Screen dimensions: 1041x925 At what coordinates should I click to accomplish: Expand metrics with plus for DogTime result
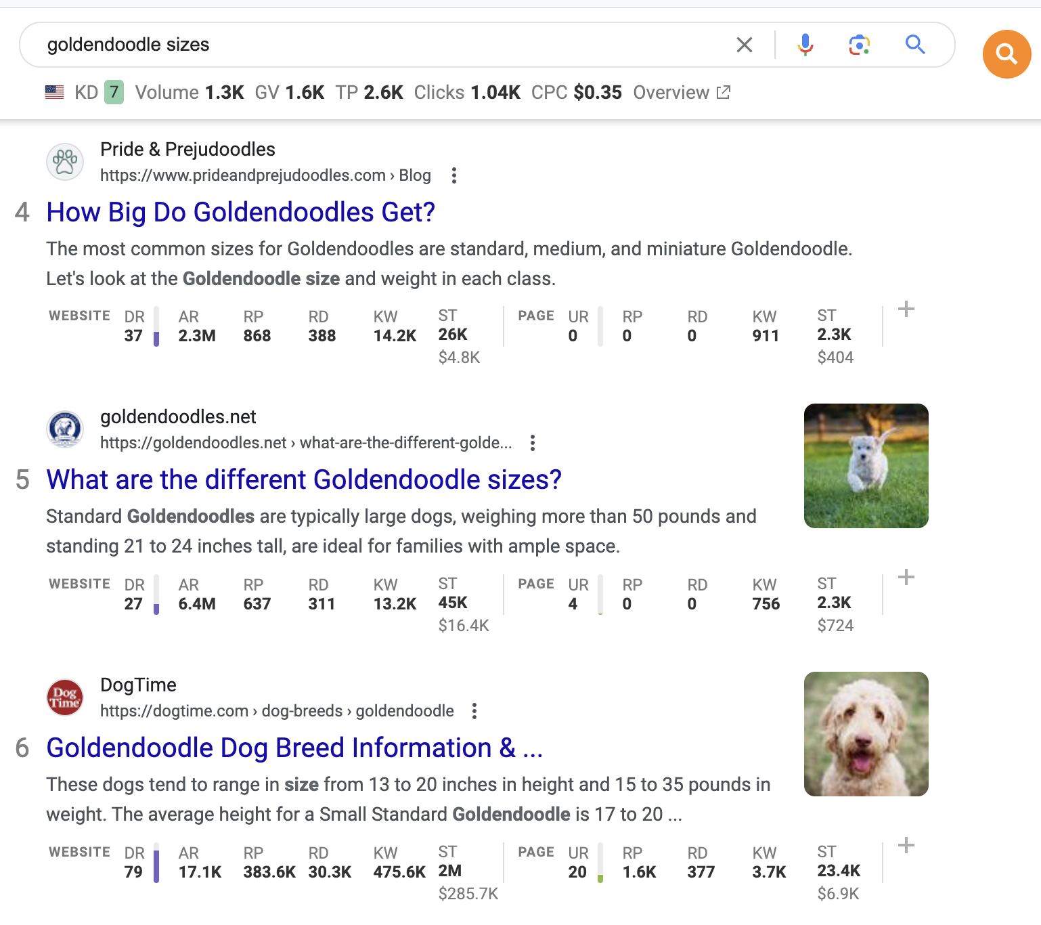click(906, 846)
